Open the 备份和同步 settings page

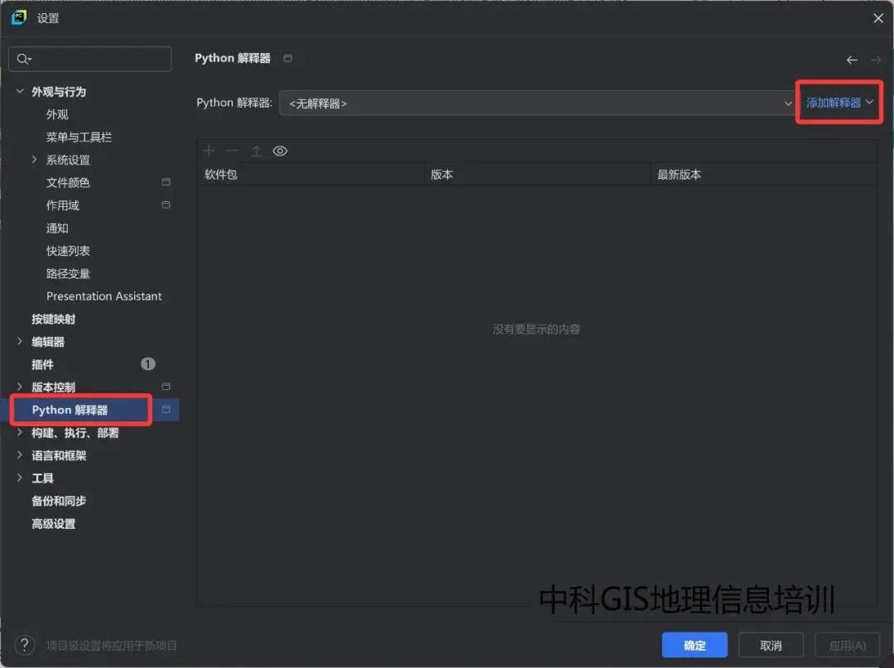coord(59,501)
